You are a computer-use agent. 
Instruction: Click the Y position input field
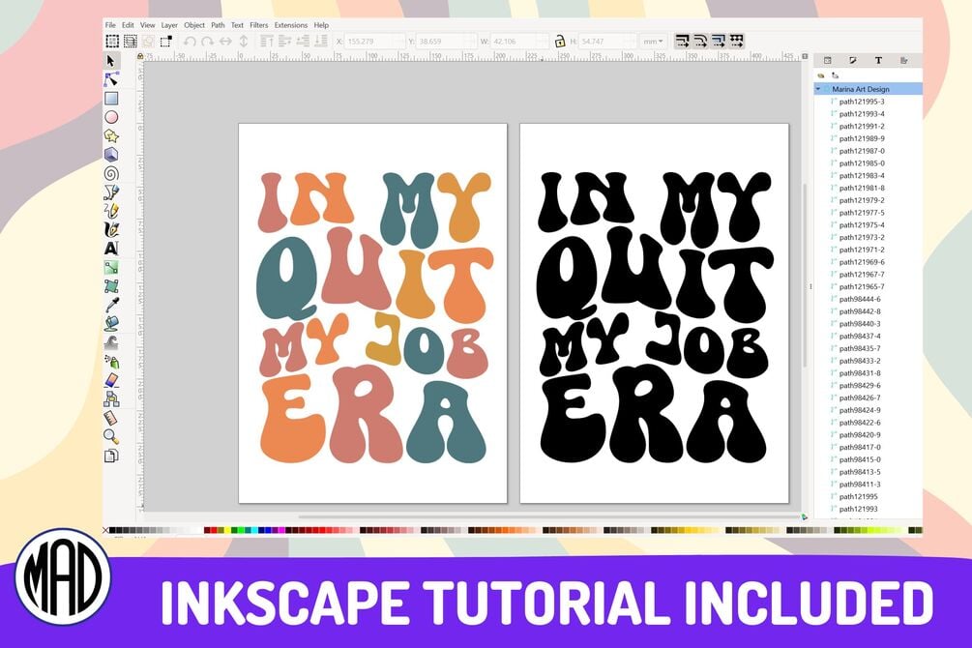click(x=446, y=41)
